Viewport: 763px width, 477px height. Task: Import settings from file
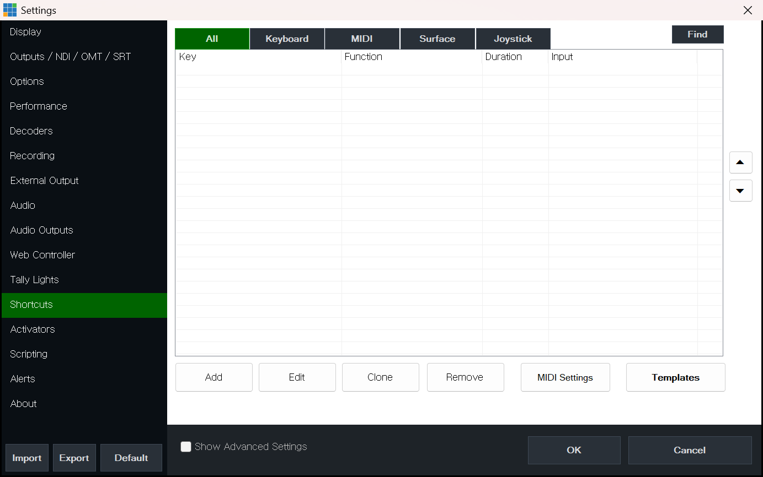27,458
